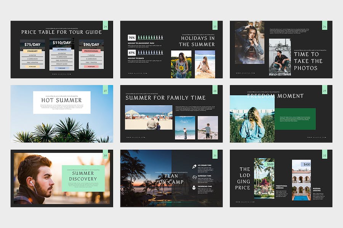
Task: Click the $500 price tag
Action: click(x=270, y=164)
